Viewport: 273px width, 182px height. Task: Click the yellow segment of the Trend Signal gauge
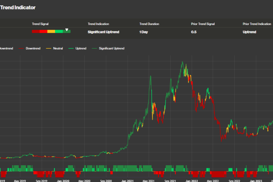pos(51,32)
